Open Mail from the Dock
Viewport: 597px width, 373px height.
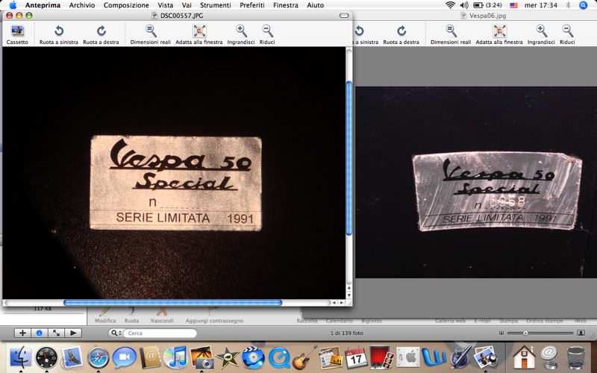pos(72,357)
